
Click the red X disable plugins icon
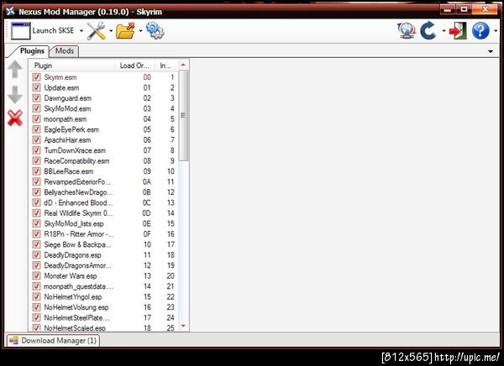click(15, 118)
